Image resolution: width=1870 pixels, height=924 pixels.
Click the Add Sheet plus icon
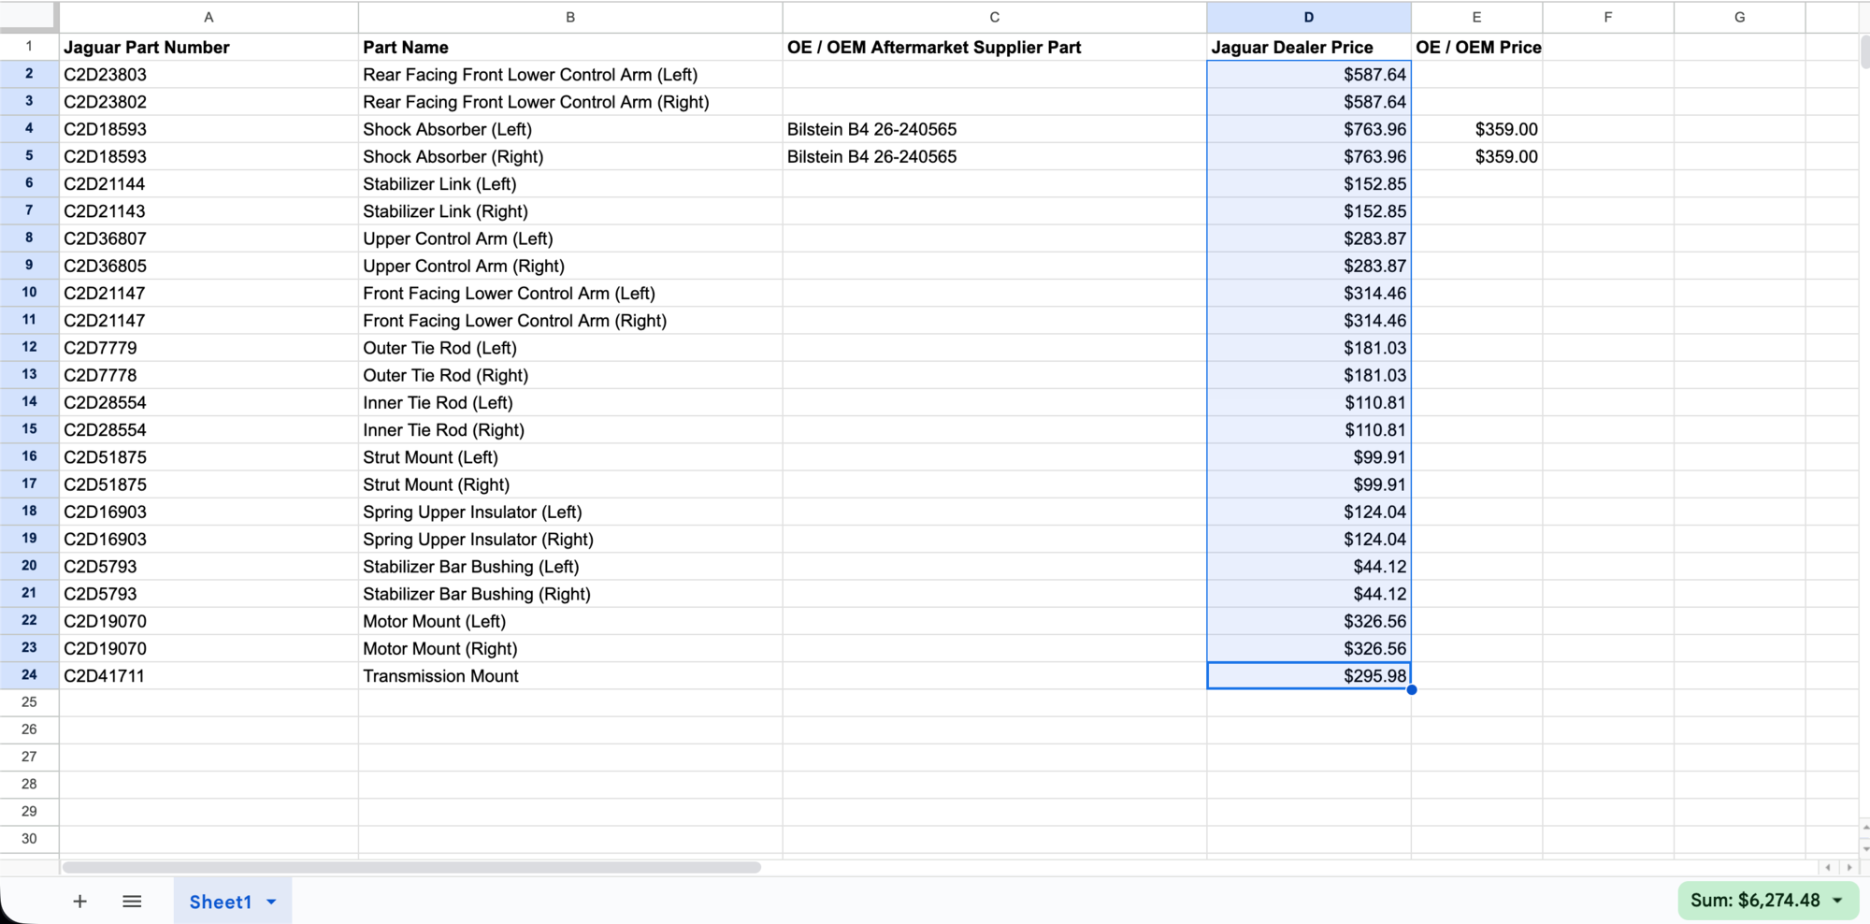(x=80, y=902)
